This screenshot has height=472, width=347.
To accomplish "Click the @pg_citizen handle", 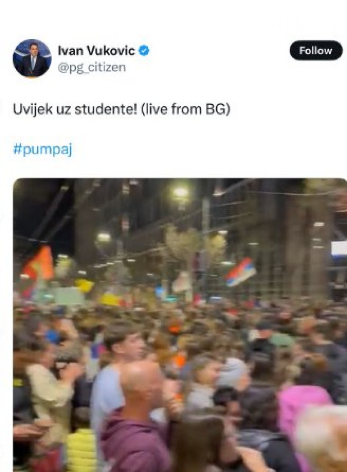I will pyautogui.click(x=91, y=67).
